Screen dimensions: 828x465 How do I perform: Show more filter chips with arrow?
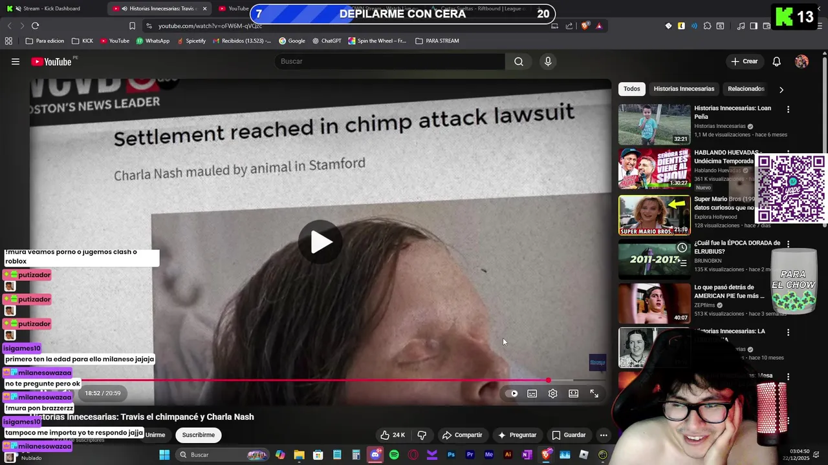click(x=781, y=90)
